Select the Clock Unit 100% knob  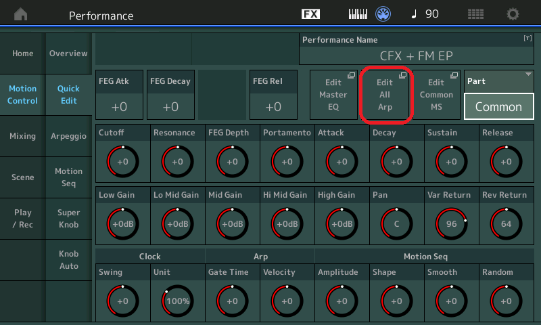[x=177, y=301]
